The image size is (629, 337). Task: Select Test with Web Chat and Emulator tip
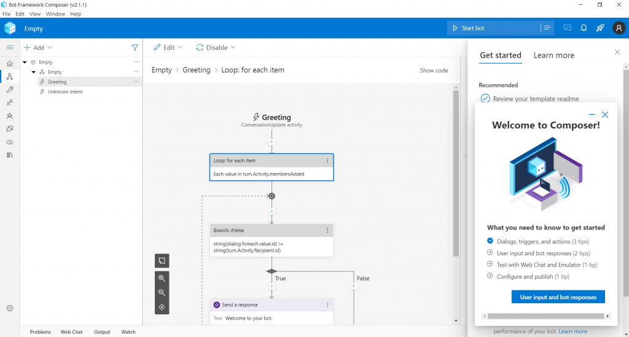(542, 265)
